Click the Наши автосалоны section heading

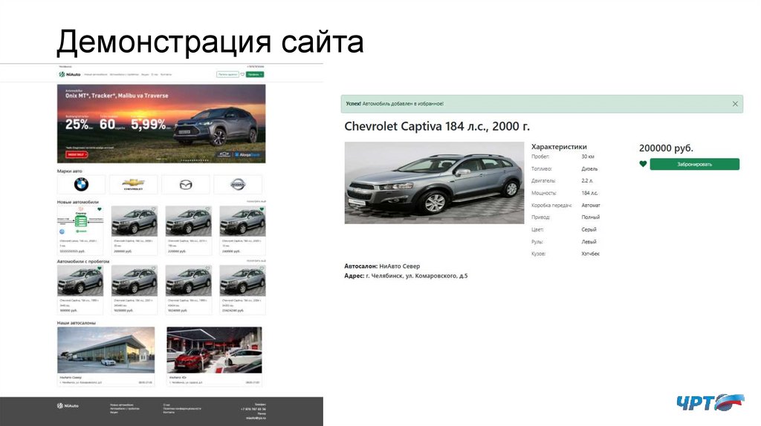pos(77,322)
